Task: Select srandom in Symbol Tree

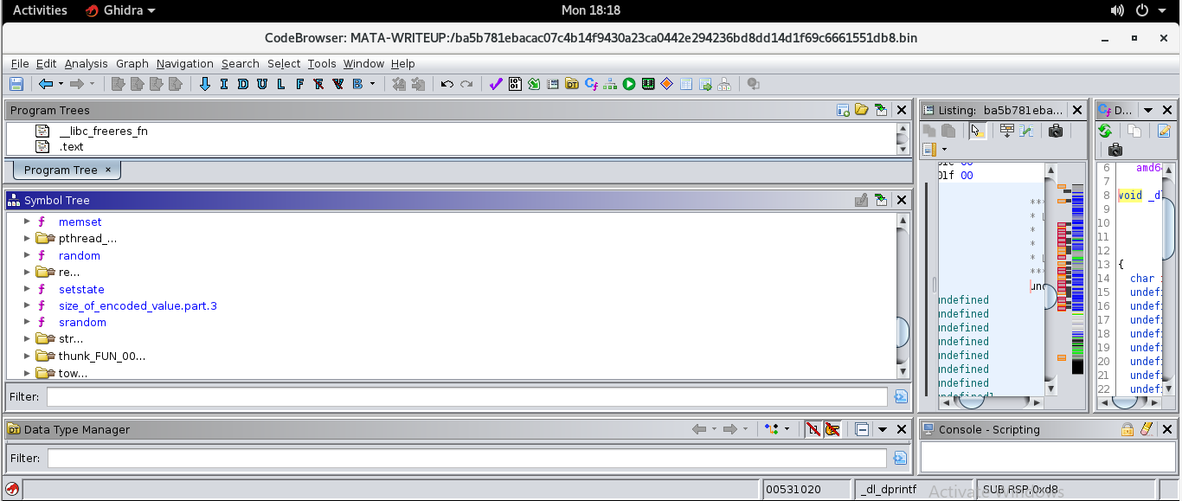Action: (x=82, y=322)
